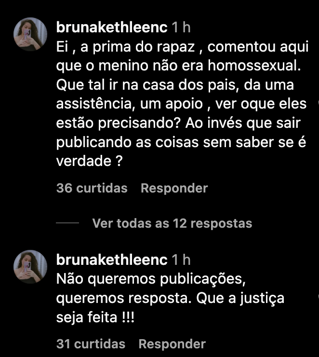Viewport: 319px width, 357px height.
Task: Open brunakethleenc profile from first comment username
Action: pyautogui.click(x=112, y=27)
